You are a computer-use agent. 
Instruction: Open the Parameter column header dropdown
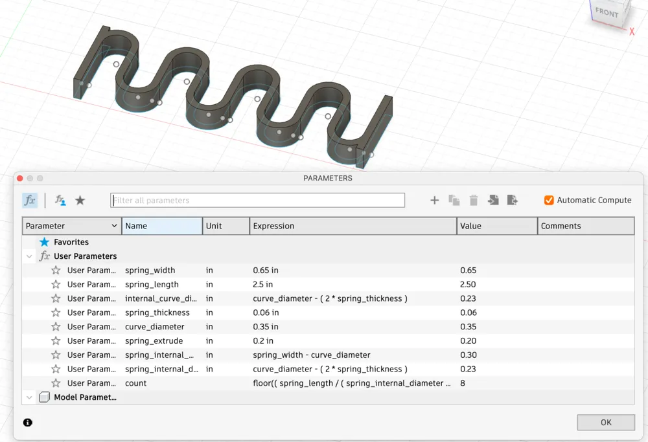(x=115, y=225)
